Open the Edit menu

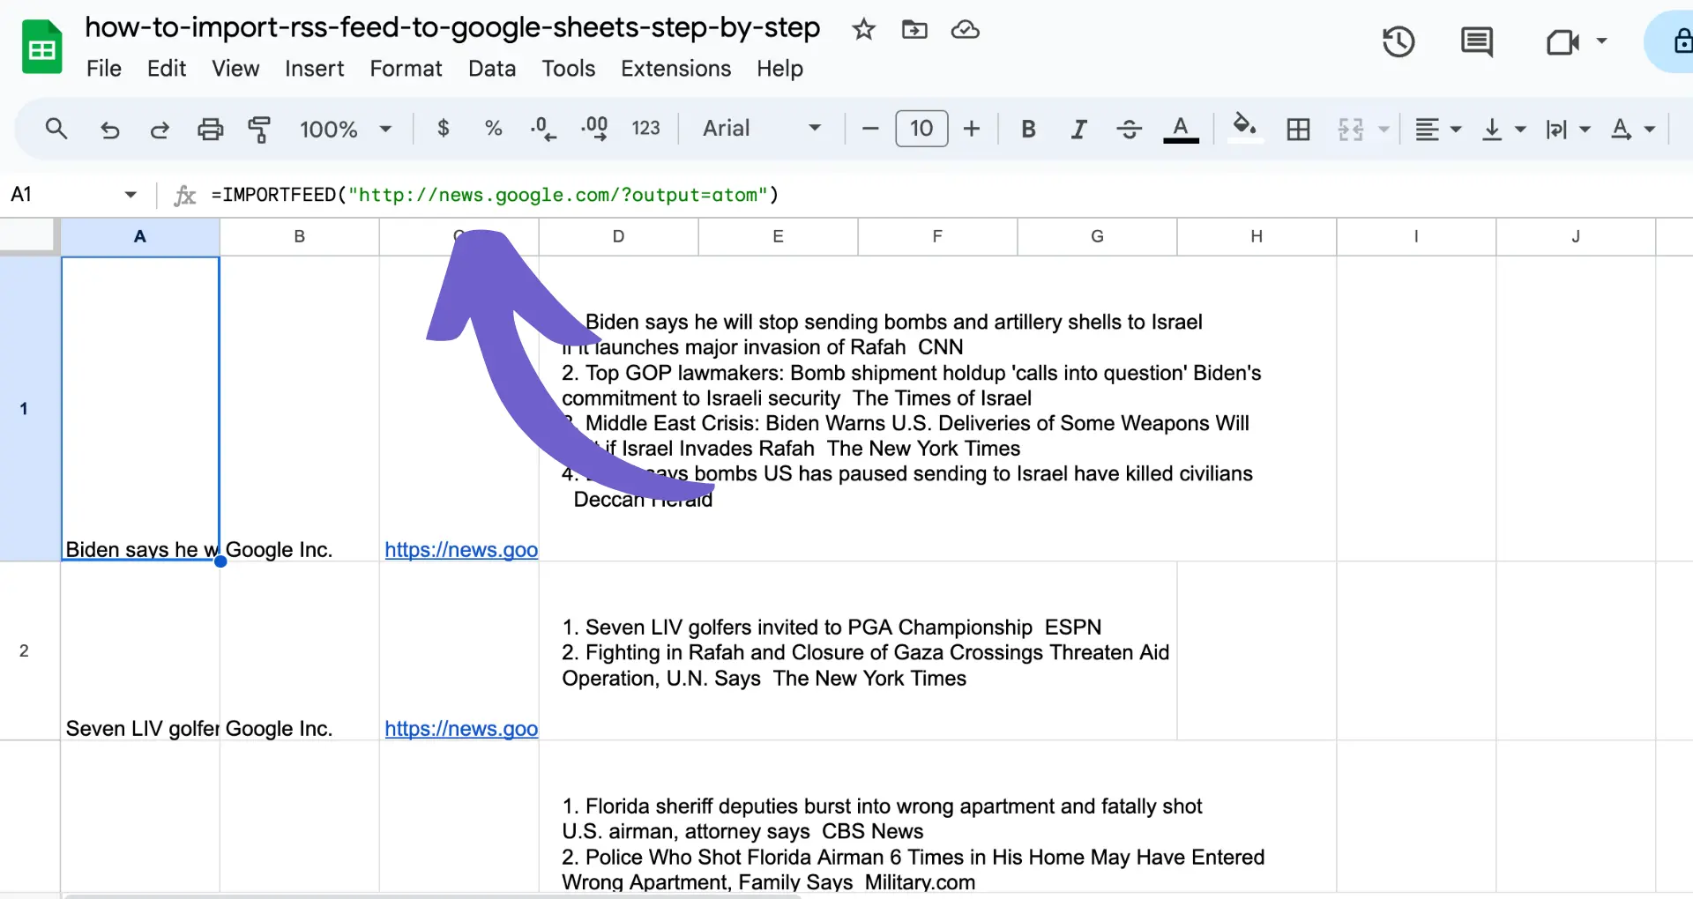pos(167,69)
